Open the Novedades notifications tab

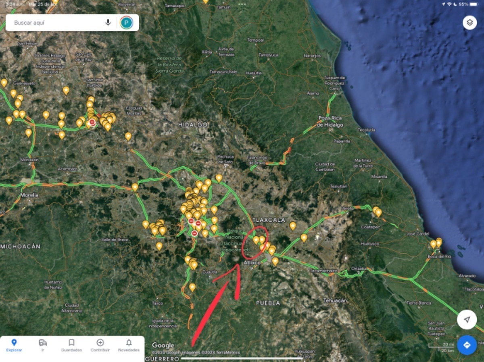(129, 345)
